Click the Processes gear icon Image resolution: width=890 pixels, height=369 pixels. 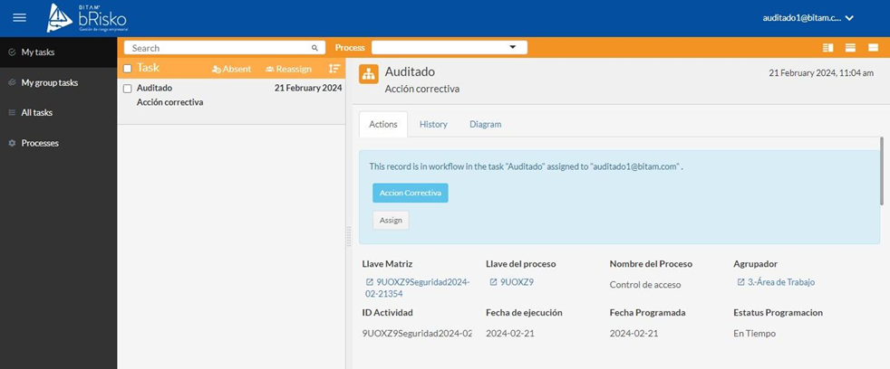pos(12,144)
